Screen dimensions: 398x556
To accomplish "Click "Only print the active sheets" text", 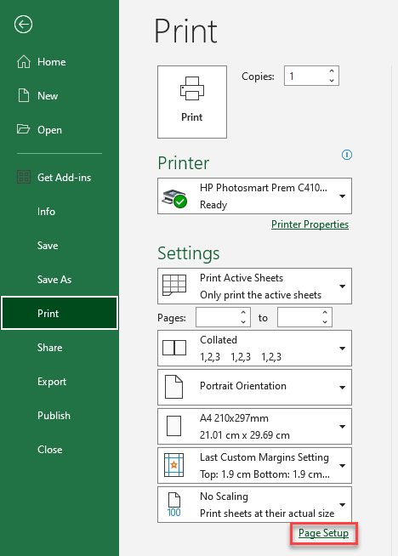I will pyautogui.click(x=260, y=295).
